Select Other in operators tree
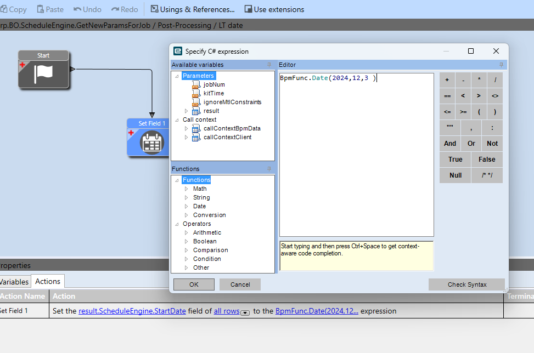This screenshot has width=534, height=353. (x=201, y=267)
